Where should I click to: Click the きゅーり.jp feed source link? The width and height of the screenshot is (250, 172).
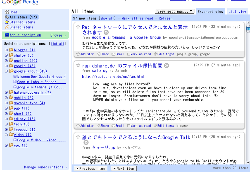click(104, 147)
